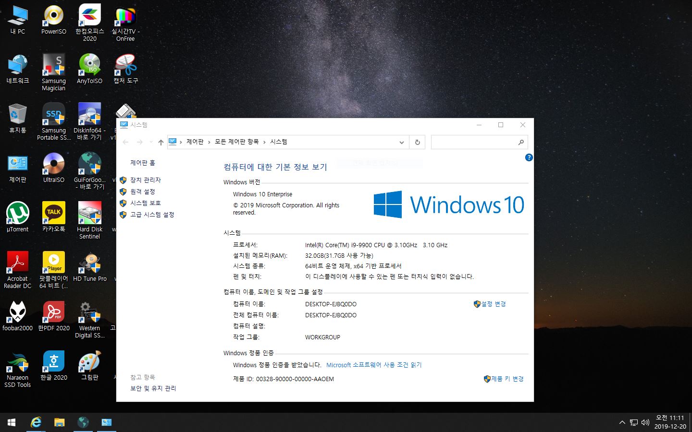Open 고급 시스템 설정 link
The height and width of the screenshot is (432, 692).
152,215
